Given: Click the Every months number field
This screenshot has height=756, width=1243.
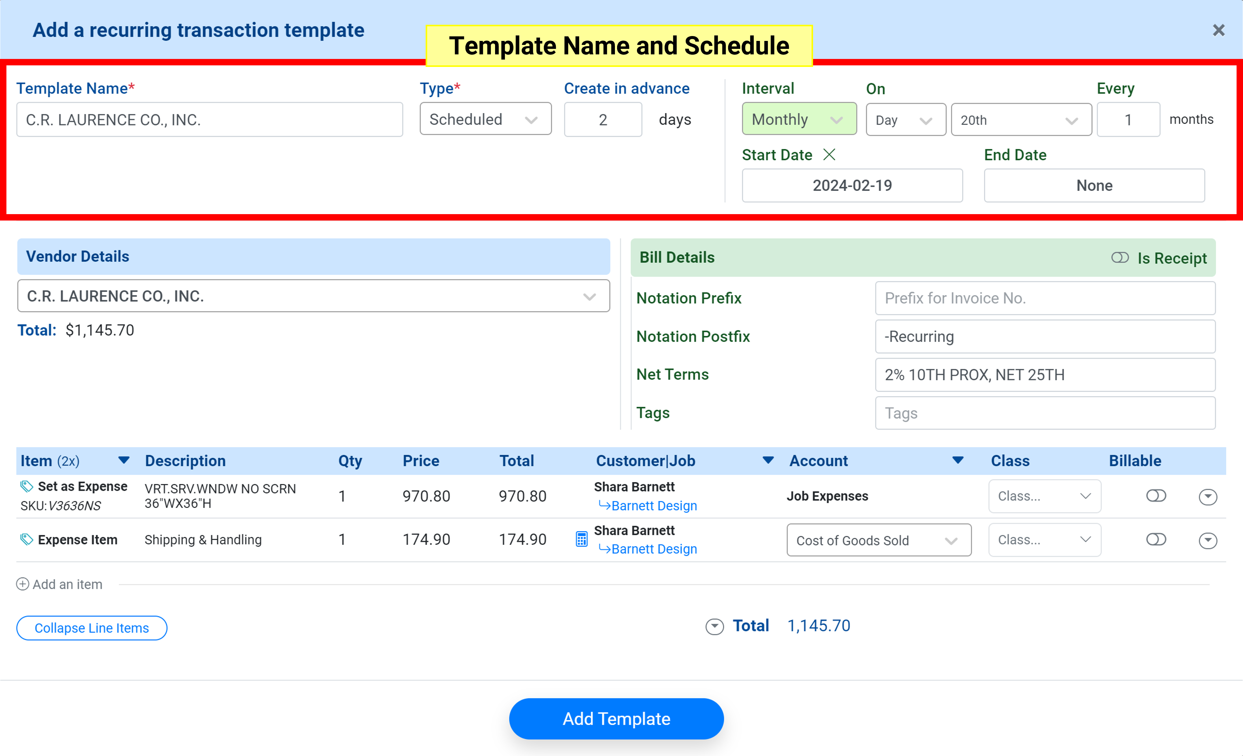Looking at the screenshot, I should coord(1128,119).
